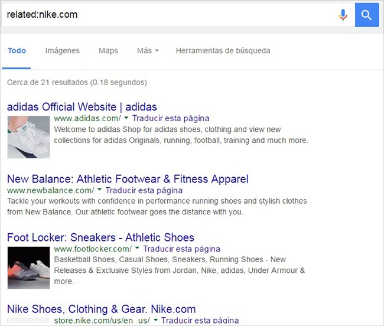
Task: Expand the arrow next to www.newbalance.com
Action: pos(99,190)
